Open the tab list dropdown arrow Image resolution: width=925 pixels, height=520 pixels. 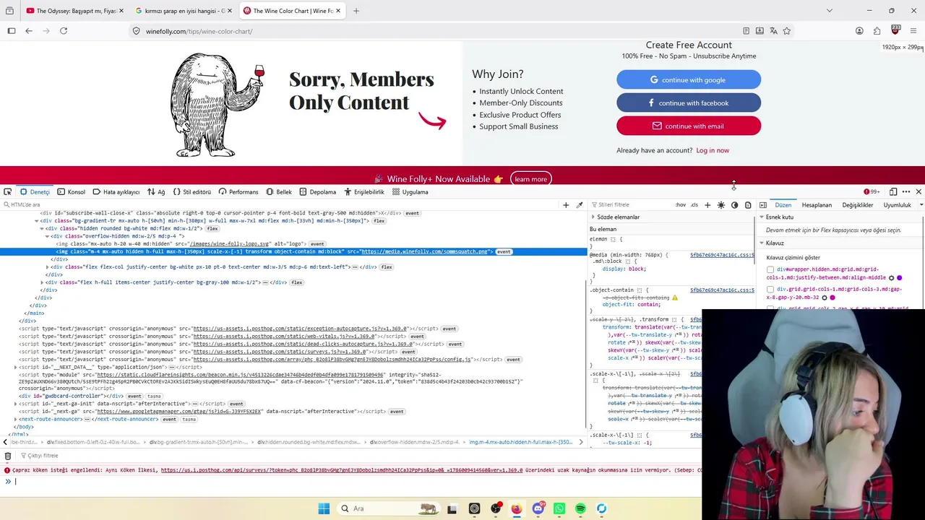click(x=829, y=11)
